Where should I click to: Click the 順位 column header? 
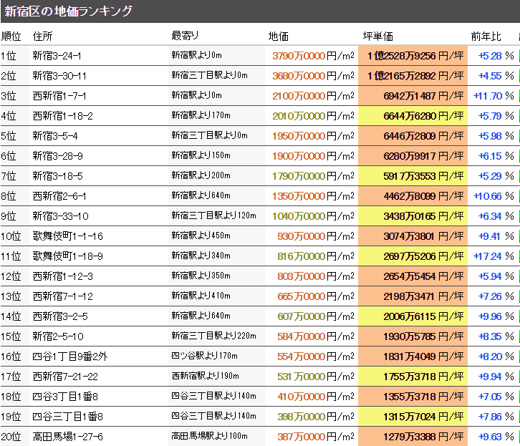11,37
